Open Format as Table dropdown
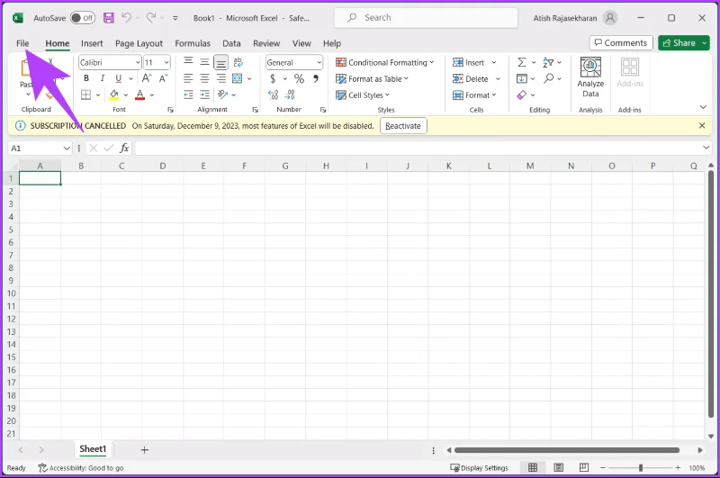The height and width of the screenshot is (478, 720). 372,79
